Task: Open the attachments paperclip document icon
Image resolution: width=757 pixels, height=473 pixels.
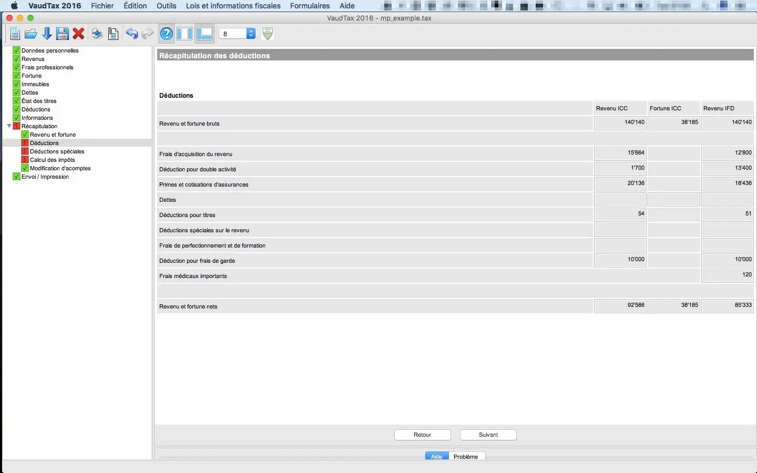Action: point(113,34)
